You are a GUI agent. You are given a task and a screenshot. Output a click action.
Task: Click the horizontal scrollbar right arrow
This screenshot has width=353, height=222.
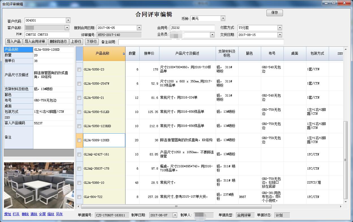click(x=341, y=206)
